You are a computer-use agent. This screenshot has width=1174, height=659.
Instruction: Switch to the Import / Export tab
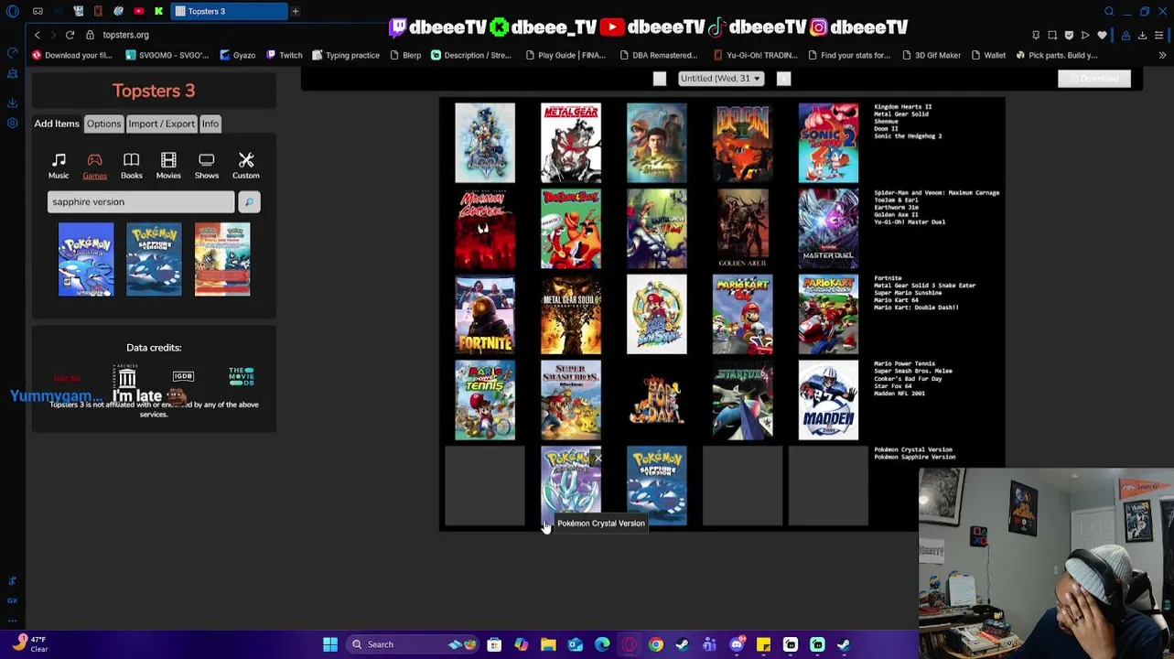161,124
